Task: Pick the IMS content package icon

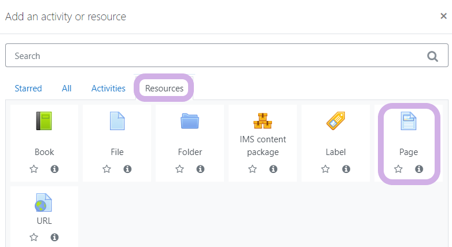Action: (263, 120)
